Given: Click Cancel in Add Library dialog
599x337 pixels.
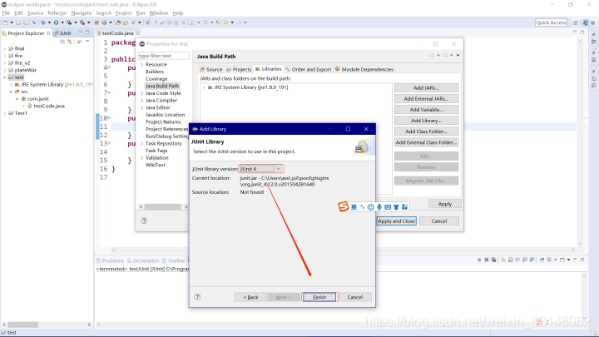Looking at the screenshot, I should pos(355,297).
